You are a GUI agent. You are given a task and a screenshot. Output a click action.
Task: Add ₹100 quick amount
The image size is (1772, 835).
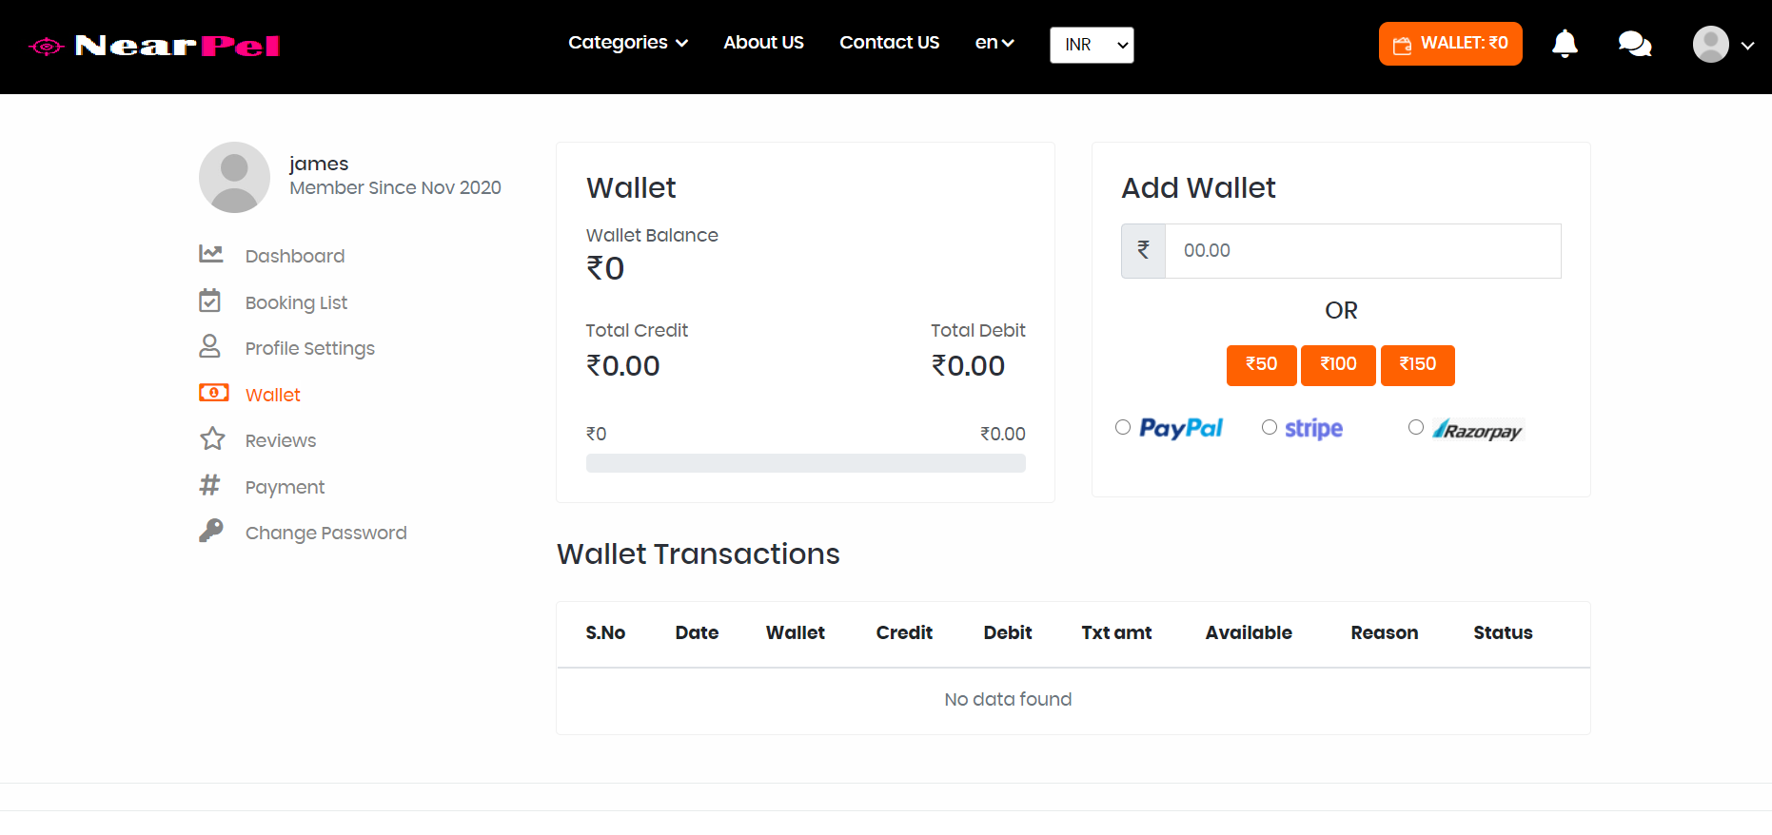point(1338,365)
